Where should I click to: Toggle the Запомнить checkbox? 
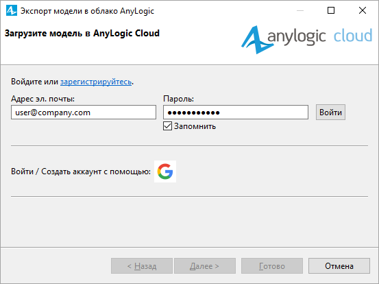(167, 126)
